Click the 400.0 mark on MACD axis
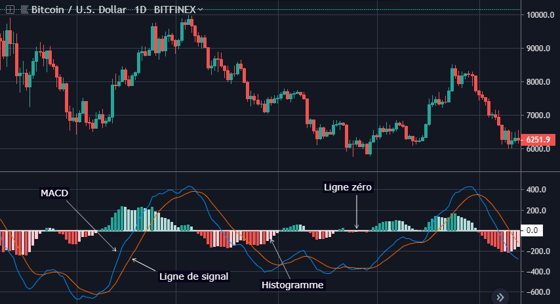This screenshot has height=304, width=560. [x=536, y=190]
